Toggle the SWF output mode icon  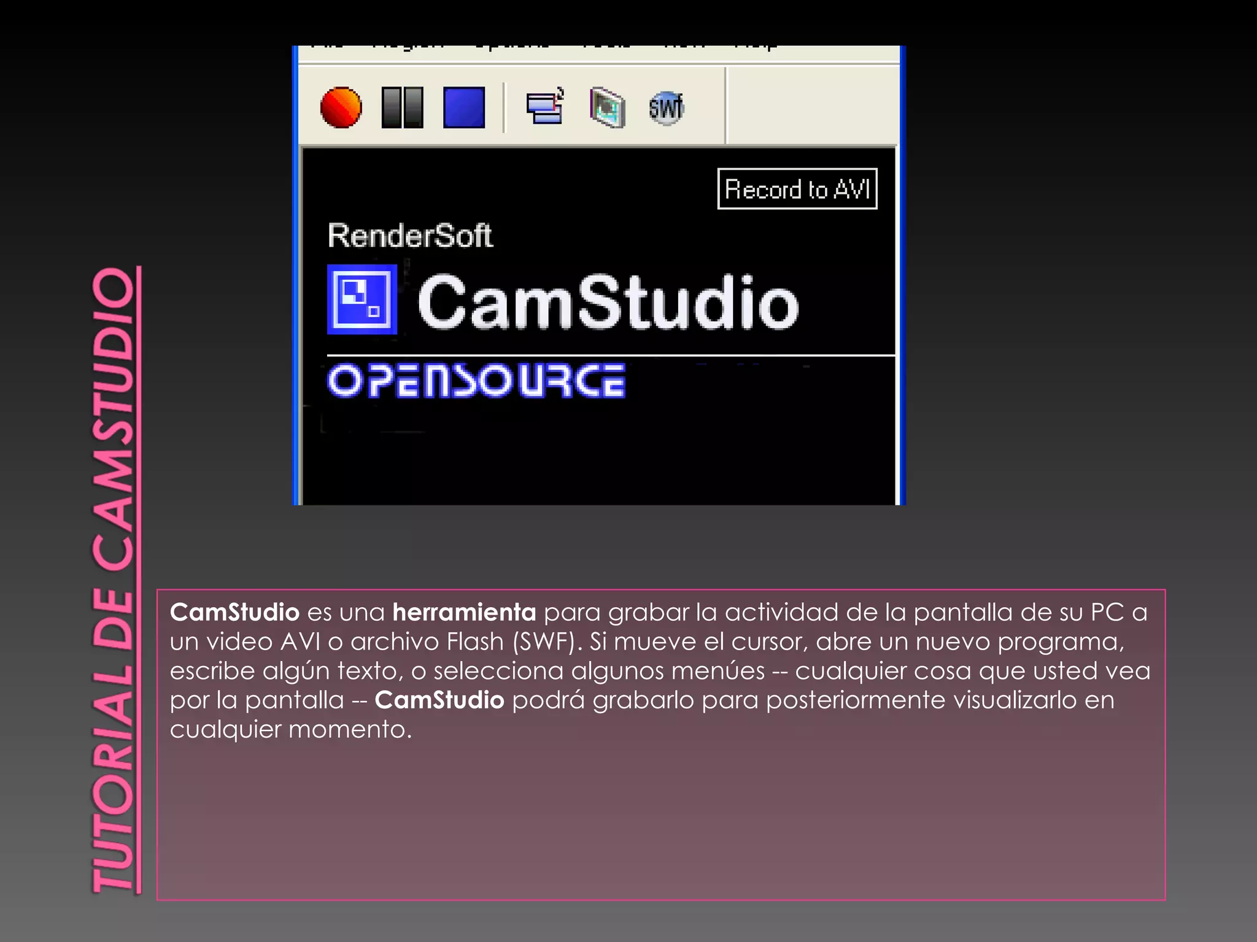(666, 109)
